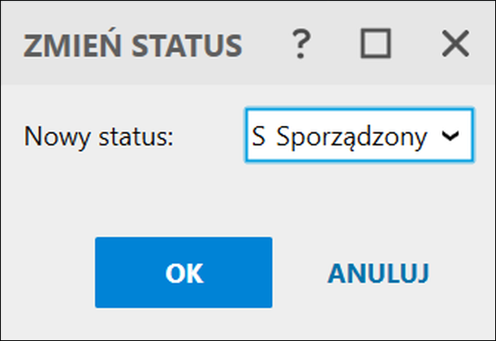Close the Zmień status dialog
Image resolution: width=496 pixels, height=341 pixels.
[455, 44]
